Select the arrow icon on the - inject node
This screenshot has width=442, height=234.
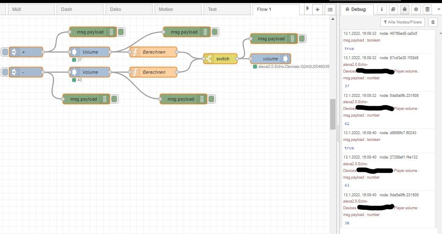tap(13, 72)
